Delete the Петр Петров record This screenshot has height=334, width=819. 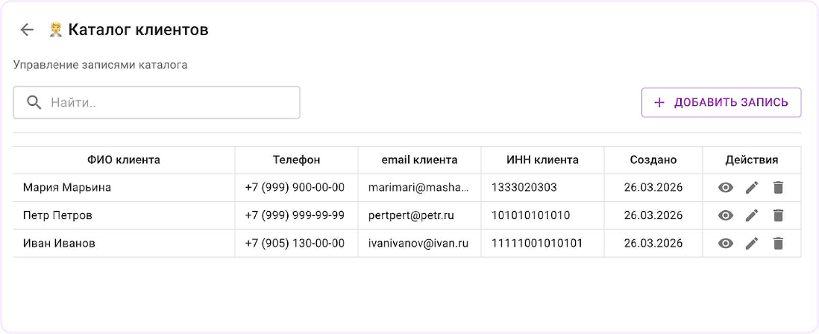(x=778, y=215)
